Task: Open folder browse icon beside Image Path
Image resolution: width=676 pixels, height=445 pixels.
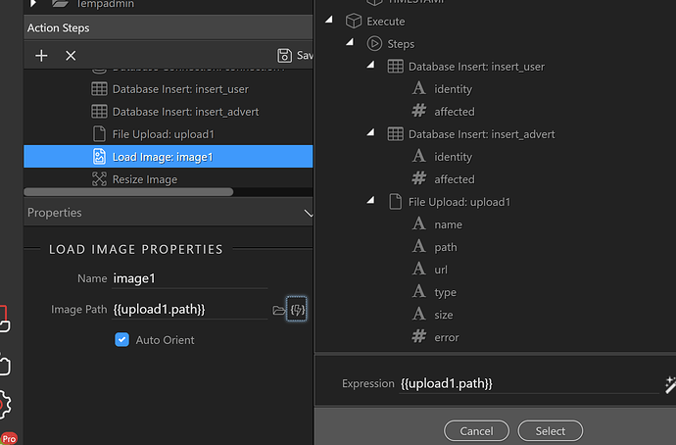Action: (x=279, y=311)
